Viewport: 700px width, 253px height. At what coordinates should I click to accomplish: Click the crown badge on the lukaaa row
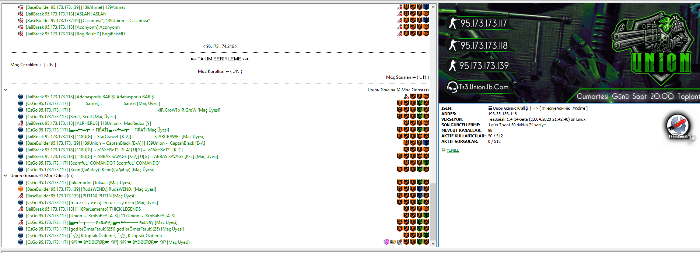click(399, 182)
